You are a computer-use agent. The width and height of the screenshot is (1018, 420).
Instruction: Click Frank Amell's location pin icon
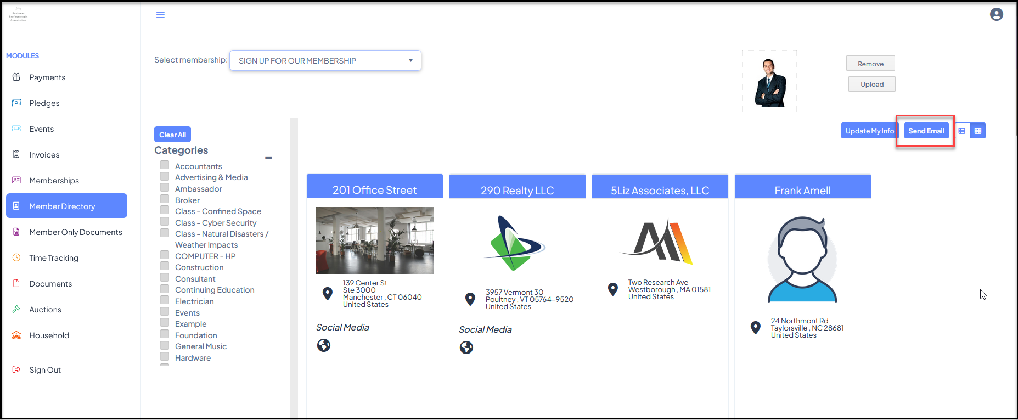(756, 328)
